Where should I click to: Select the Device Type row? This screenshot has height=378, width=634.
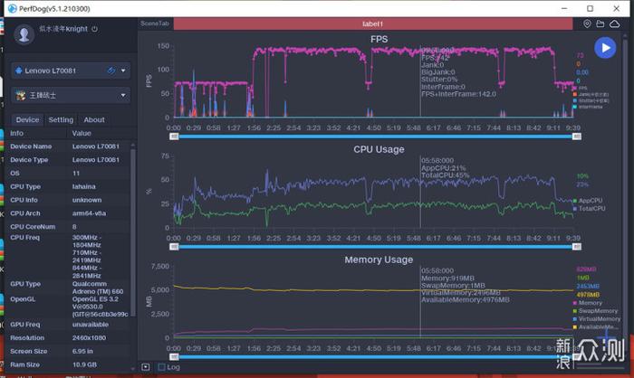pyautogui.click(x=69, y=160)
